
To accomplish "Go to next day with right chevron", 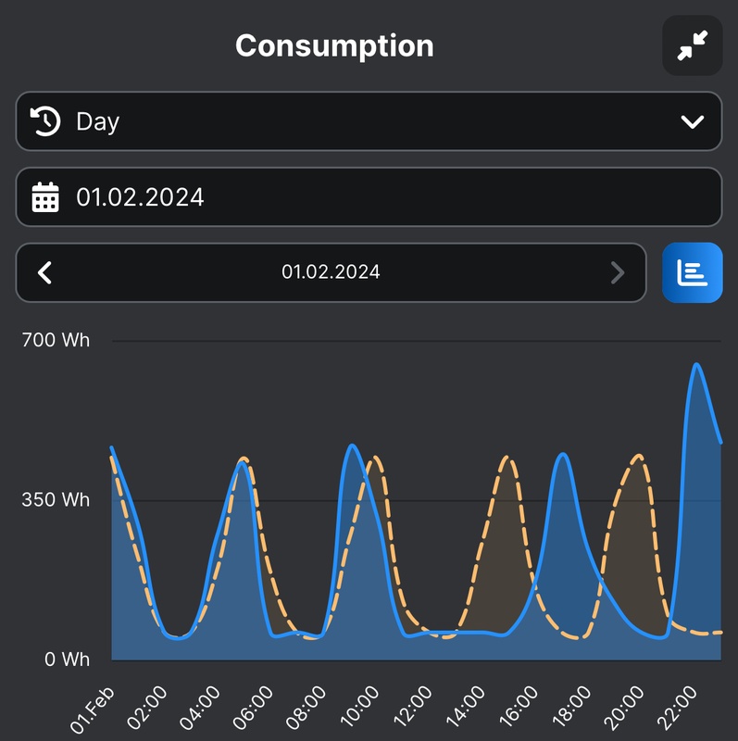I will (x=618, y=272).
